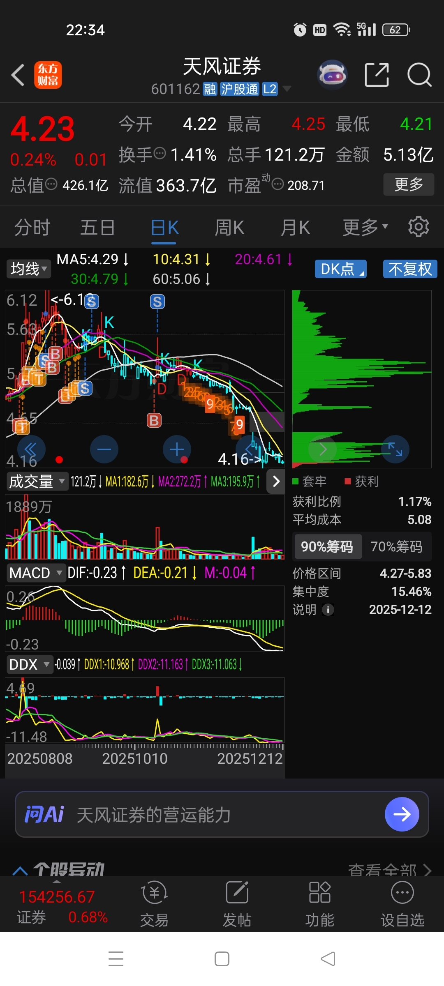Open 功能 functions icon
This screenshot has width=444, height=986.
point(319,904)
